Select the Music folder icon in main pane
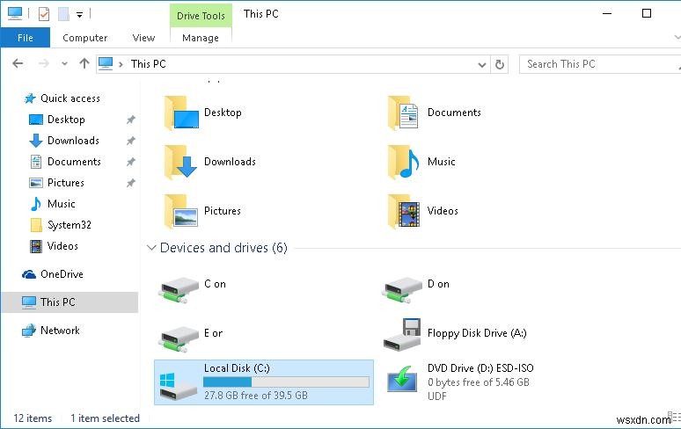 404,162
